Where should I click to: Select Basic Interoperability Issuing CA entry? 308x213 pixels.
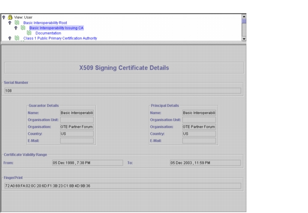pos(57,28)
